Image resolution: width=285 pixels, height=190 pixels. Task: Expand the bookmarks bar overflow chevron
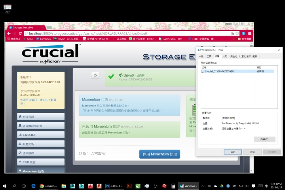[234, 39]
